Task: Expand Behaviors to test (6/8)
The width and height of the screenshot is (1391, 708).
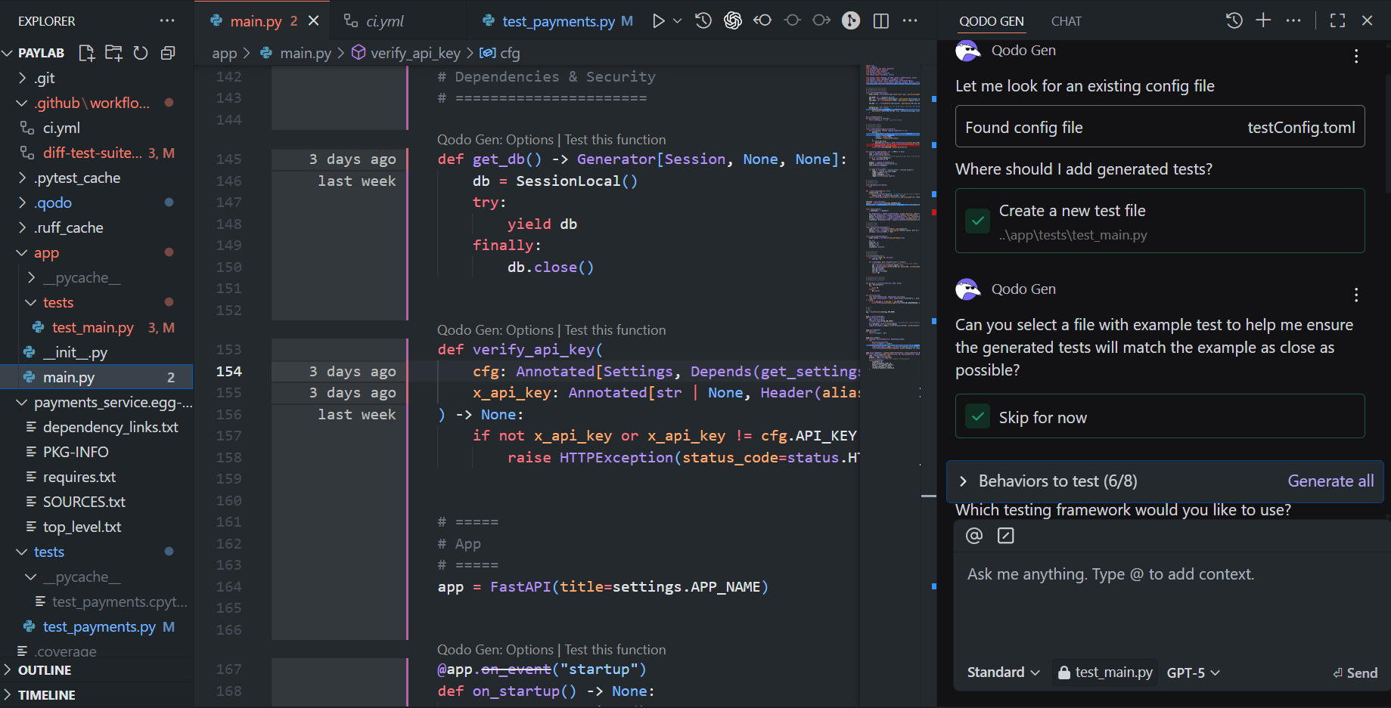Action: [964, 481]
